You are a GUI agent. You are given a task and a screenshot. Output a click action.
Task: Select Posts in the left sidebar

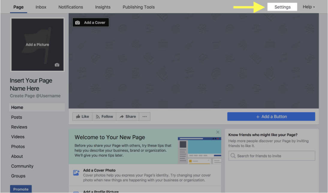click(16, 117)
